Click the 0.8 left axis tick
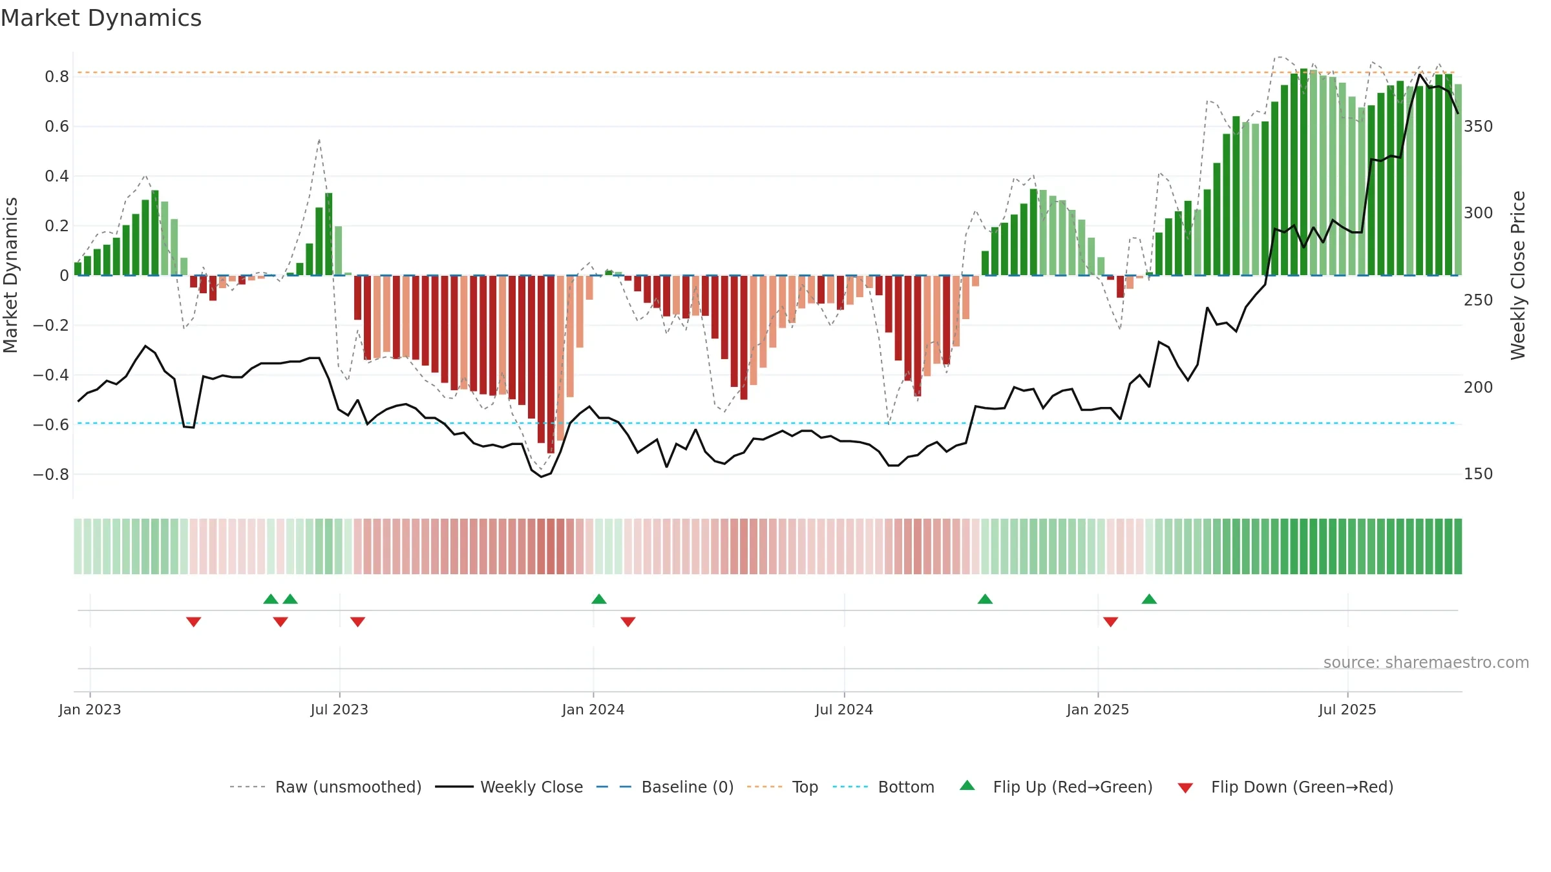Screen dimensions: 1551x872 point(57,77)
